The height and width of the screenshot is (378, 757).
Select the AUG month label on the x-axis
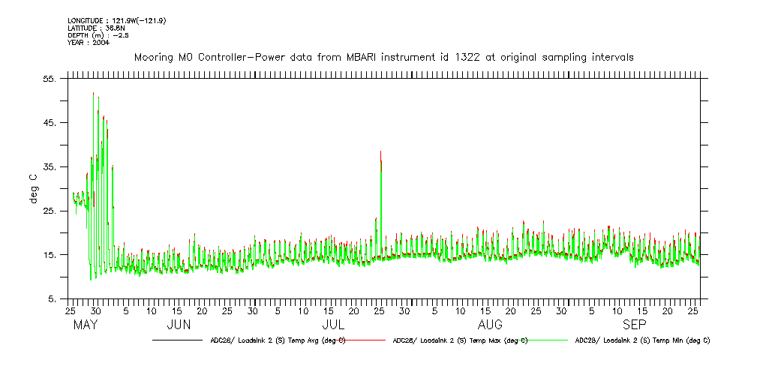pos(490,325)
